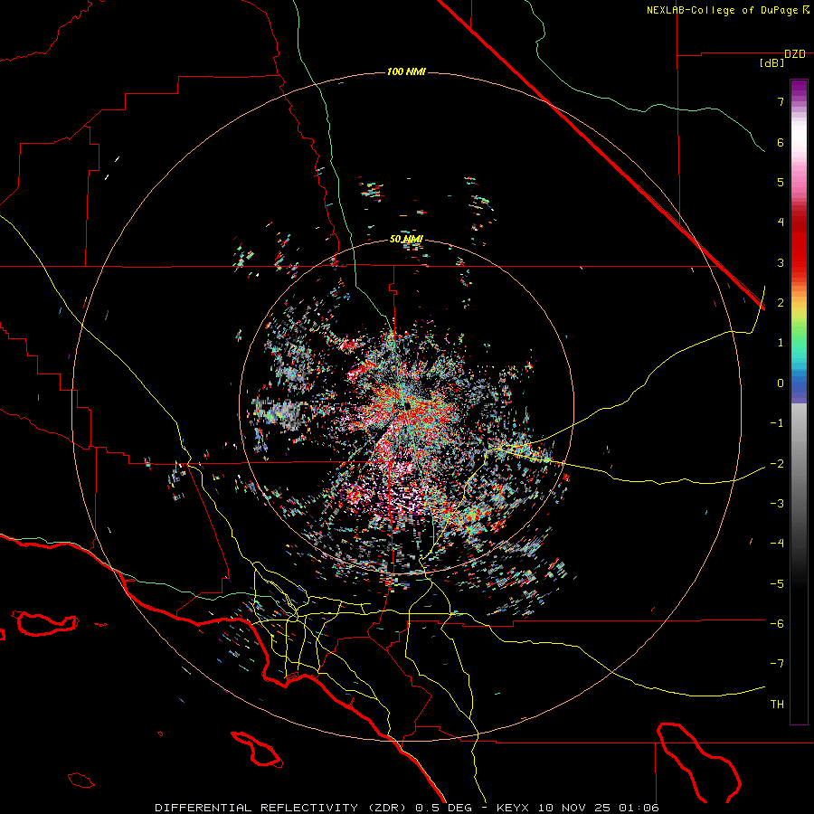Click the KEYX station identifier in caption
The height and width of the screenshot is (814, 814).
(x=513, y=808)
